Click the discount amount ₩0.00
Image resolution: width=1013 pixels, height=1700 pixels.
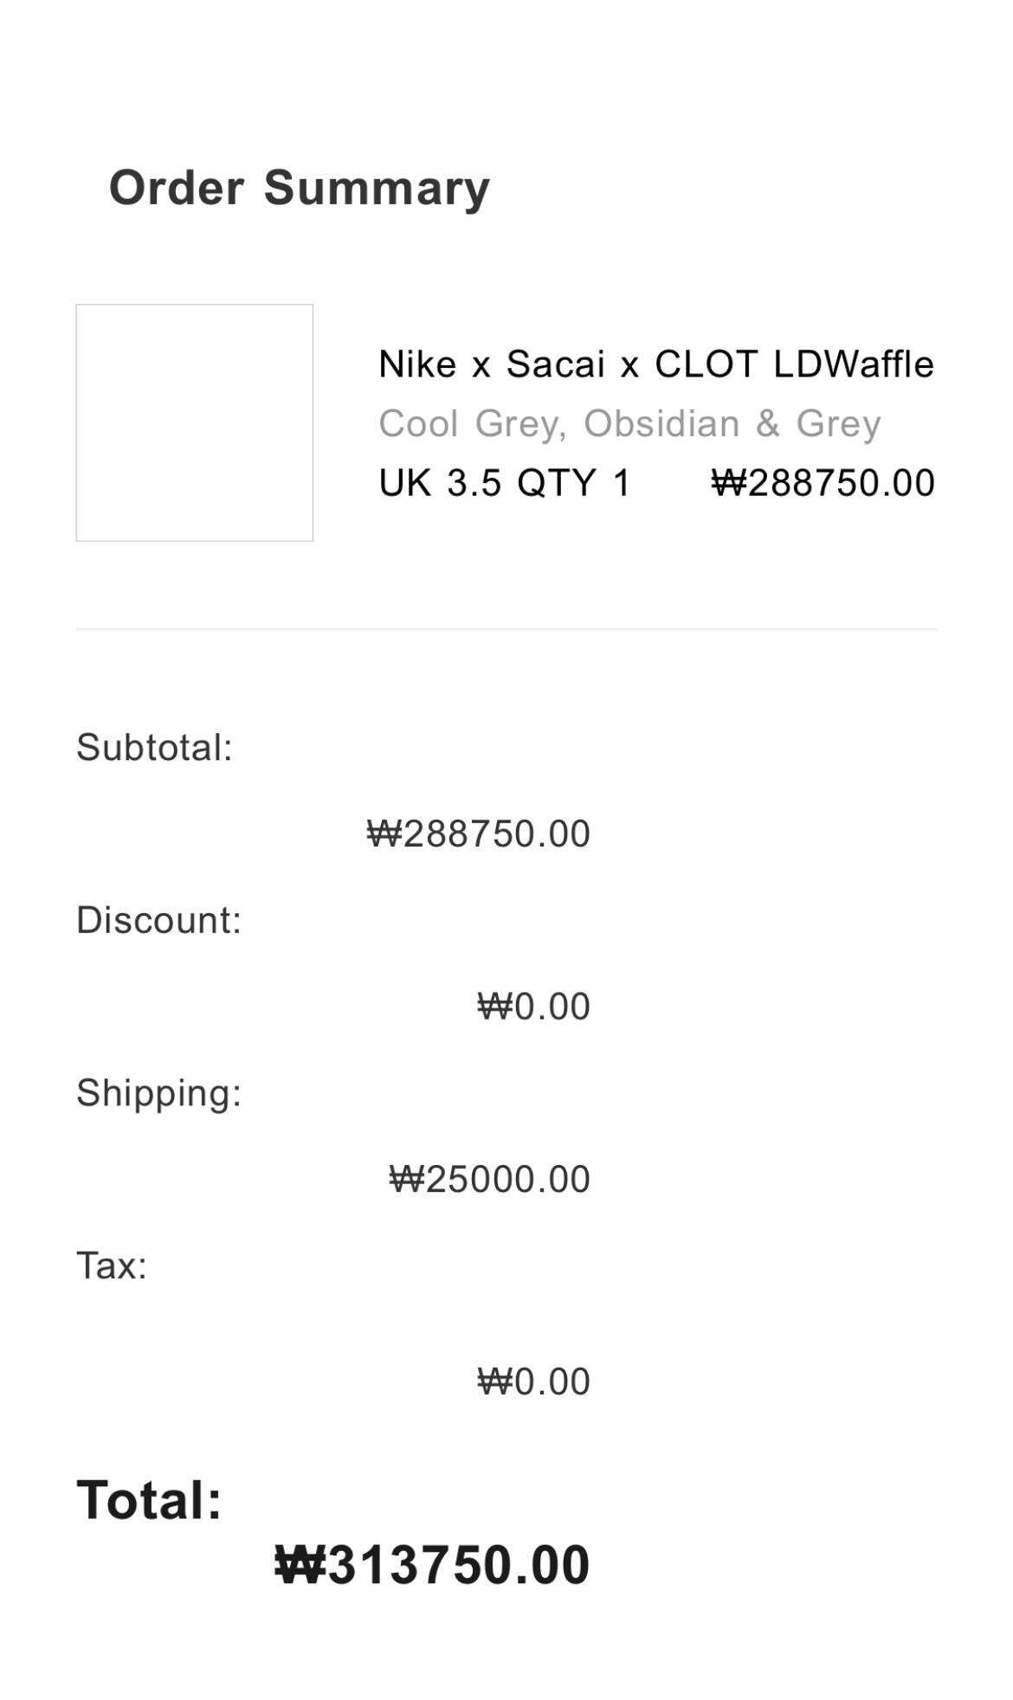533,1006
